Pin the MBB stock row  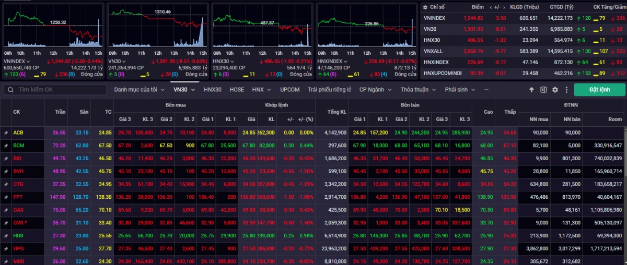coord(6,261)
